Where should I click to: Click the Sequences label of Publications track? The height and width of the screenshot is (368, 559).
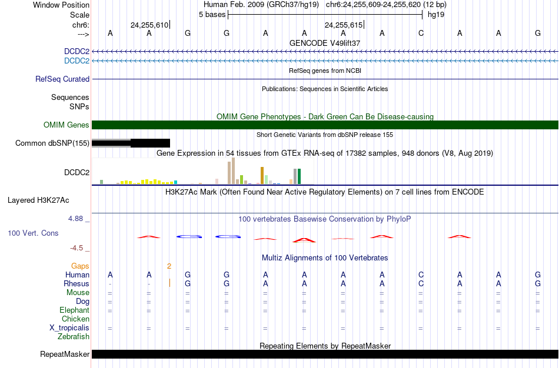pos(70,97)
